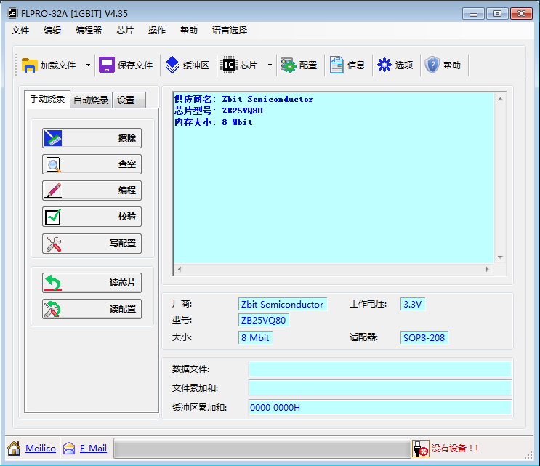Click the 校验 verify checkmark icon
The image size is (540, 466).
(53, 217)
